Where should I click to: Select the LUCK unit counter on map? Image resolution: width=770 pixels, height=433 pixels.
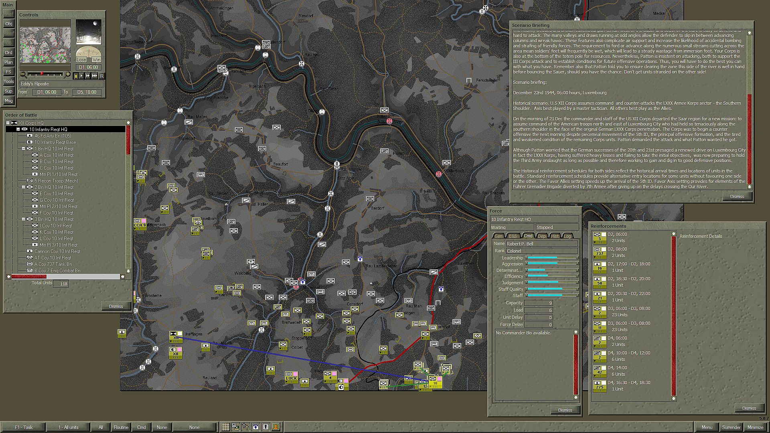(292, 377)
